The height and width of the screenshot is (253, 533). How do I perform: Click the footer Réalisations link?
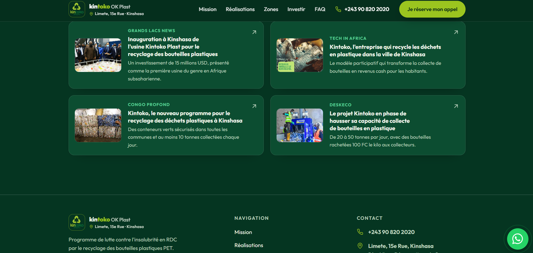(249, 245)
